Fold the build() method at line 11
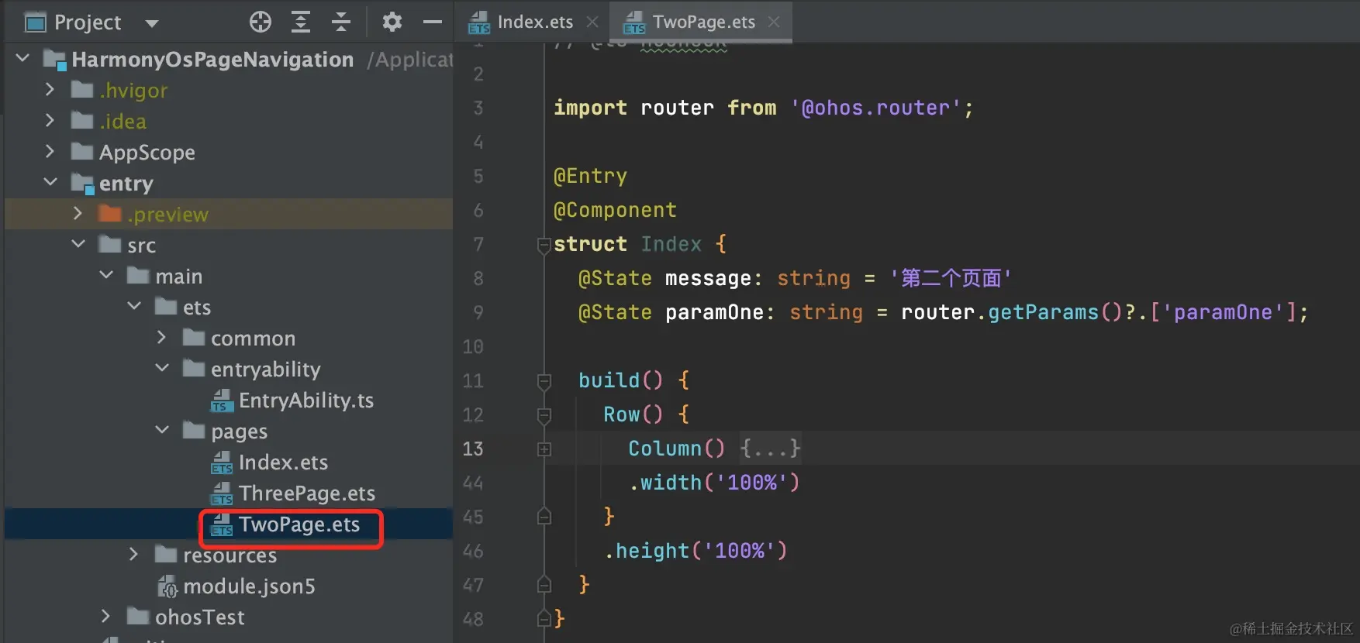Image resolution: width=1360 pixels, height=643 pixels. (x=544, y=381)
